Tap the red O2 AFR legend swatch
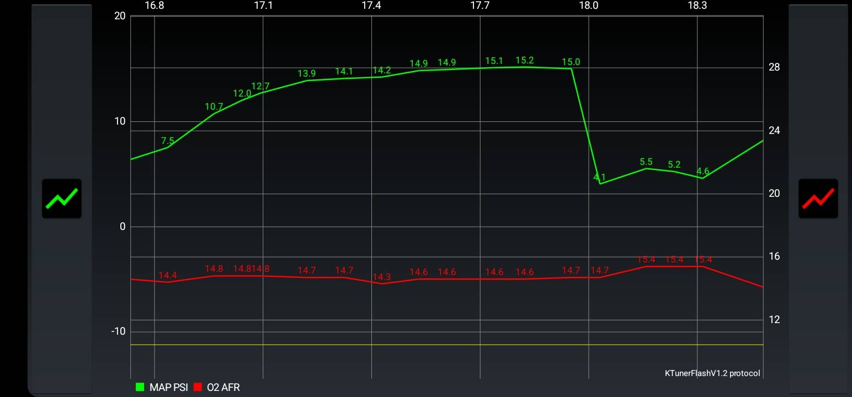Viewport: 852px width, 397px height. [x=198, y=387]
